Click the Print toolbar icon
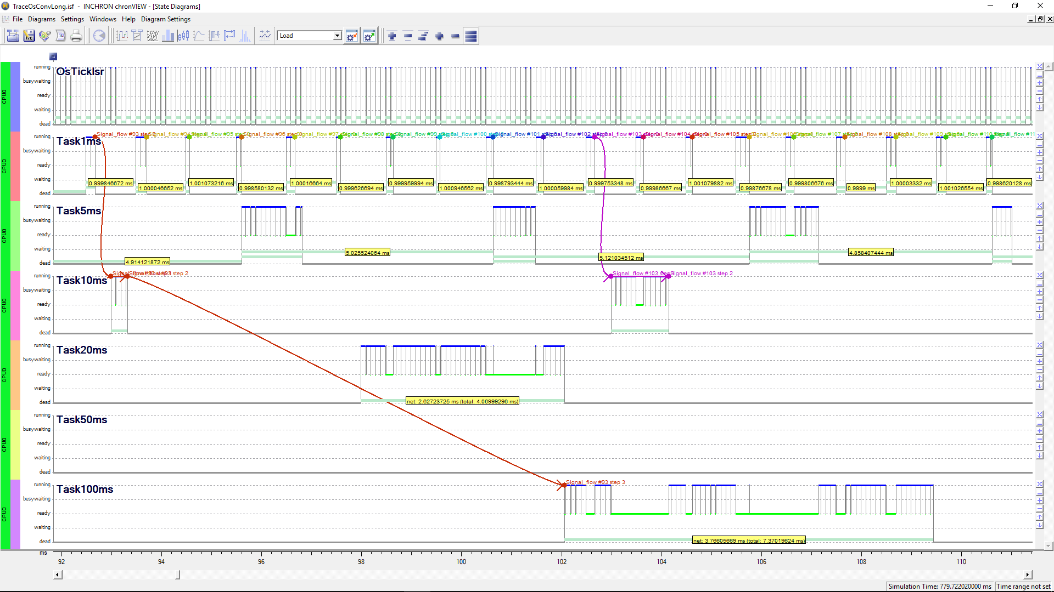Screen dimensions: 1054x592 tap(76, 36)
